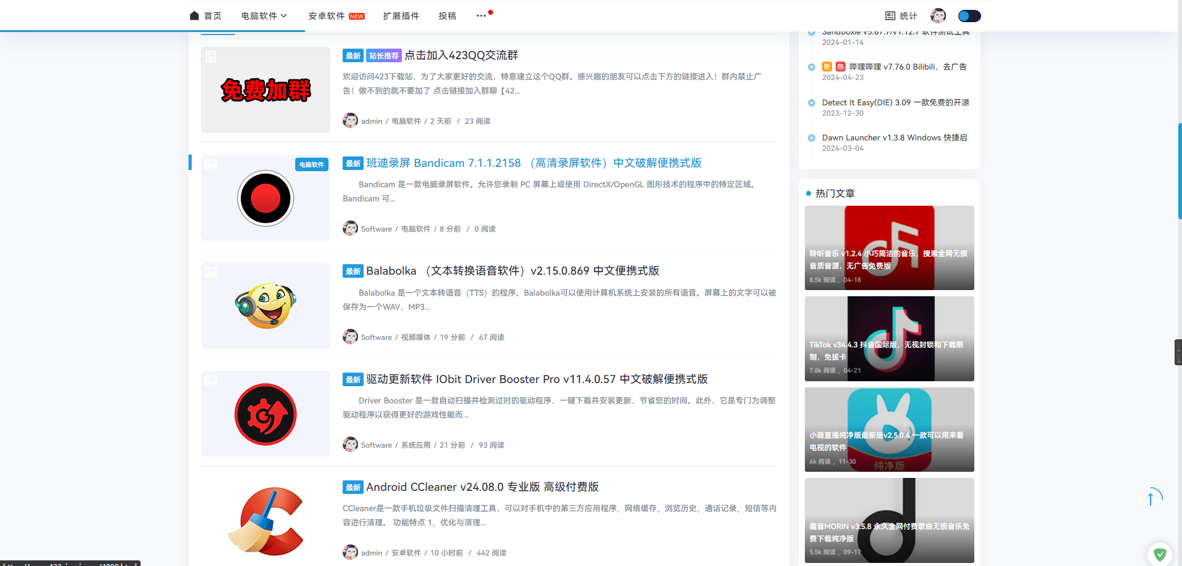
Task: Toggle the dark mode switch
Action: coord(969,16)
